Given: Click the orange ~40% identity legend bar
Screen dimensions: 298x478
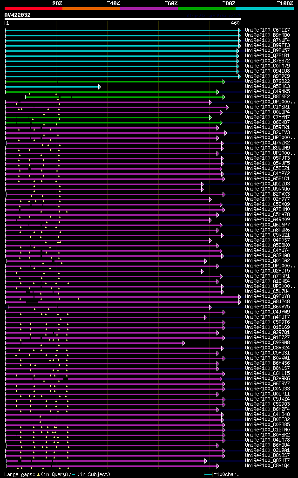Looking at the screenshot, I should [91, 8].
